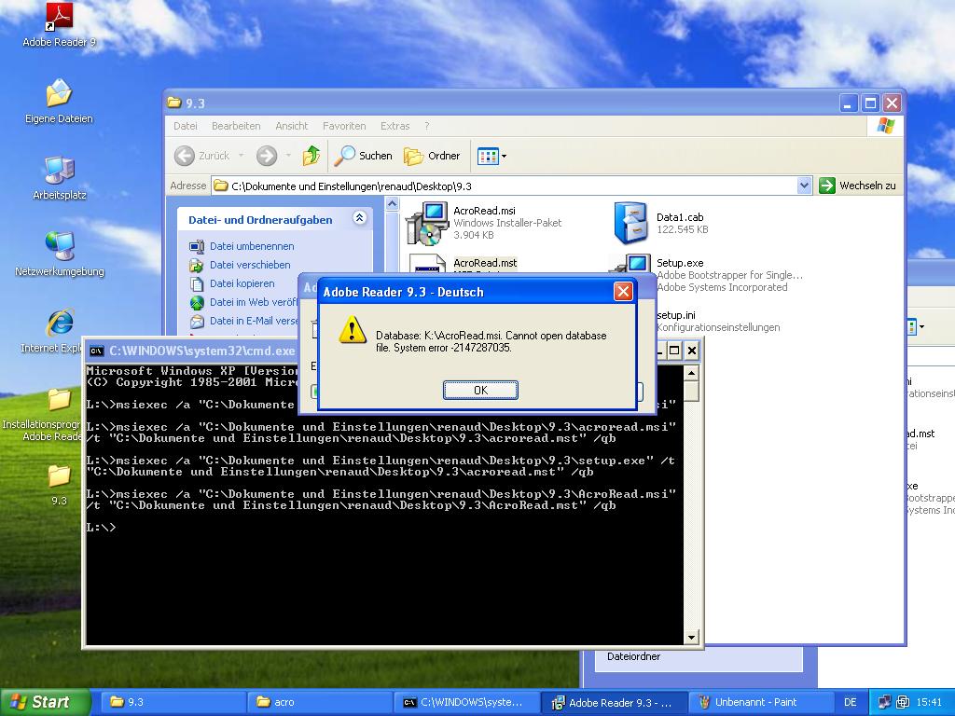Open the Datei menu in Explorer

point(186,126)
